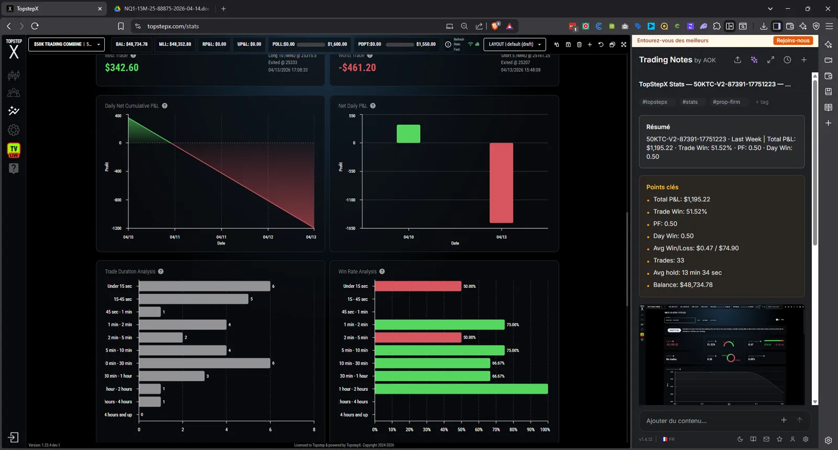Click the PDPT progress bar
Viewport: 838px width, 450px height.
pyautogui.click(x=400, y=44)
